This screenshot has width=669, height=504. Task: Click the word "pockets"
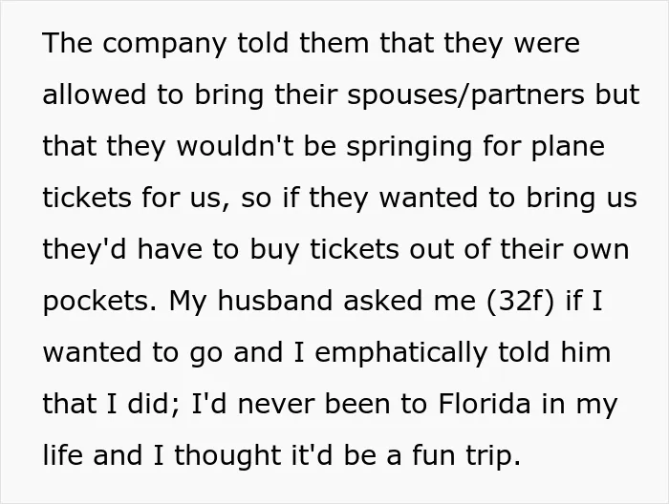pos(96,302)
